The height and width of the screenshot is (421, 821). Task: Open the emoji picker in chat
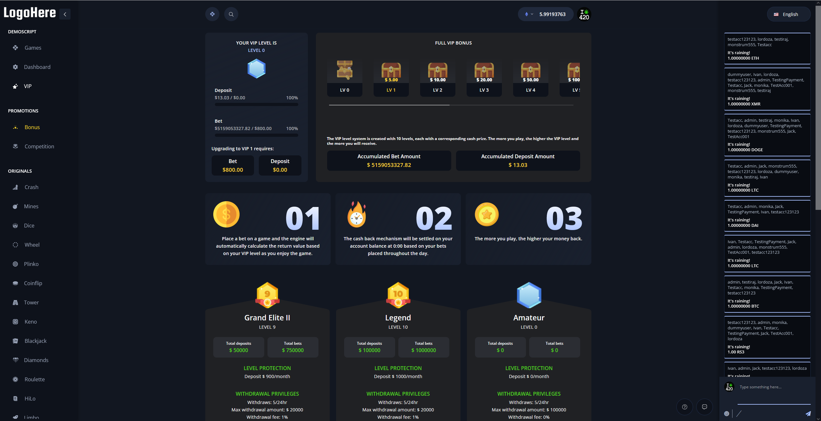coord(727,414)
